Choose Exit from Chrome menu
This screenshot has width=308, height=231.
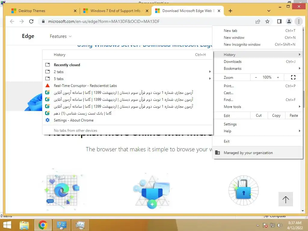[x=258, y=141]
